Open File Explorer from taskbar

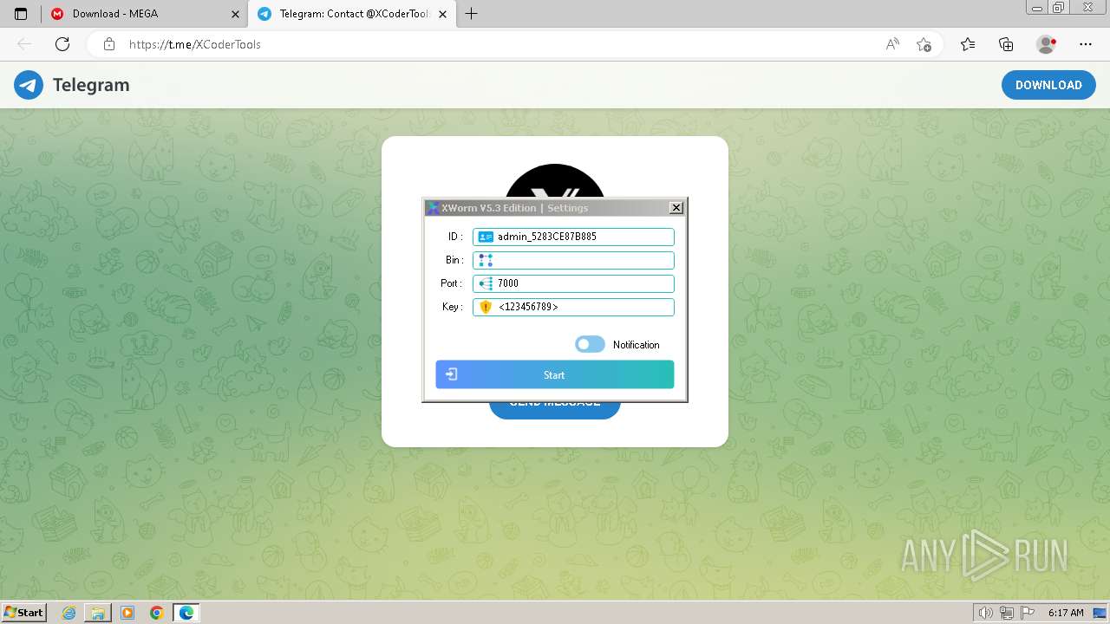(98, 613)
